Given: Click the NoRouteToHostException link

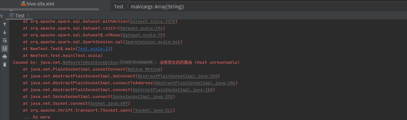Looking at the screenshot, I should click(90, 62).
